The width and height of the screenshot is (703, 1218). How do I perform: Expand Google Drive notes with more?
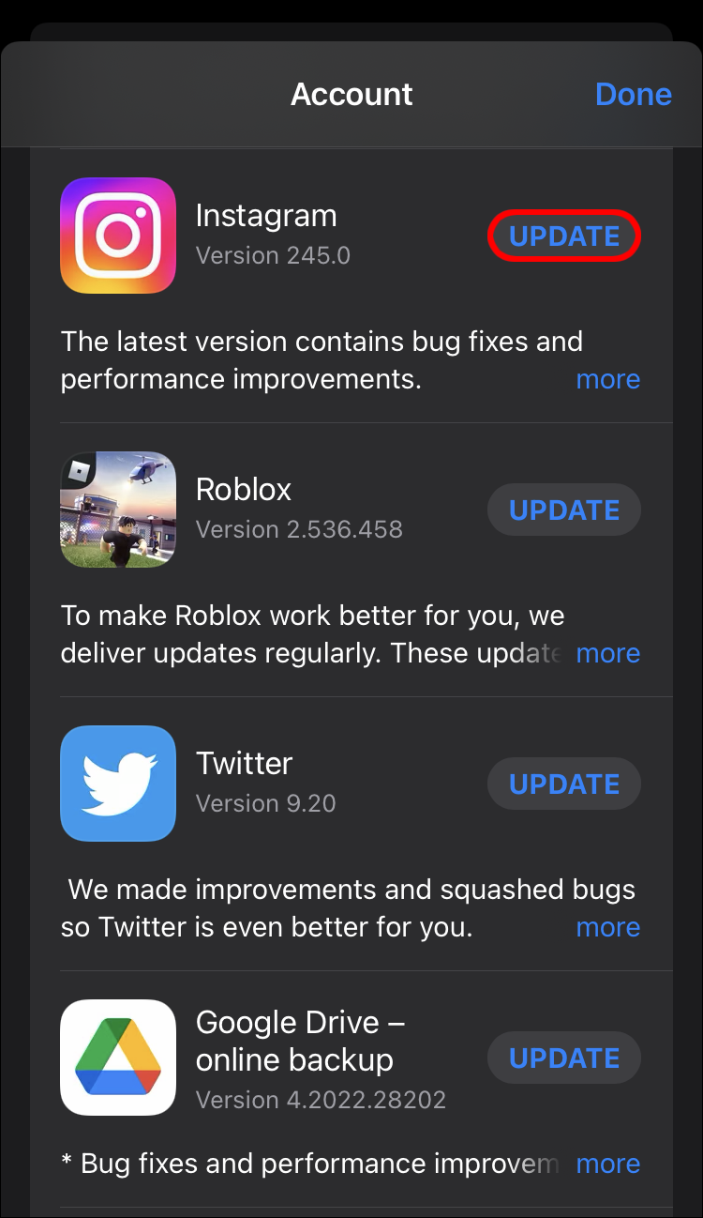tap(608, 1164)
